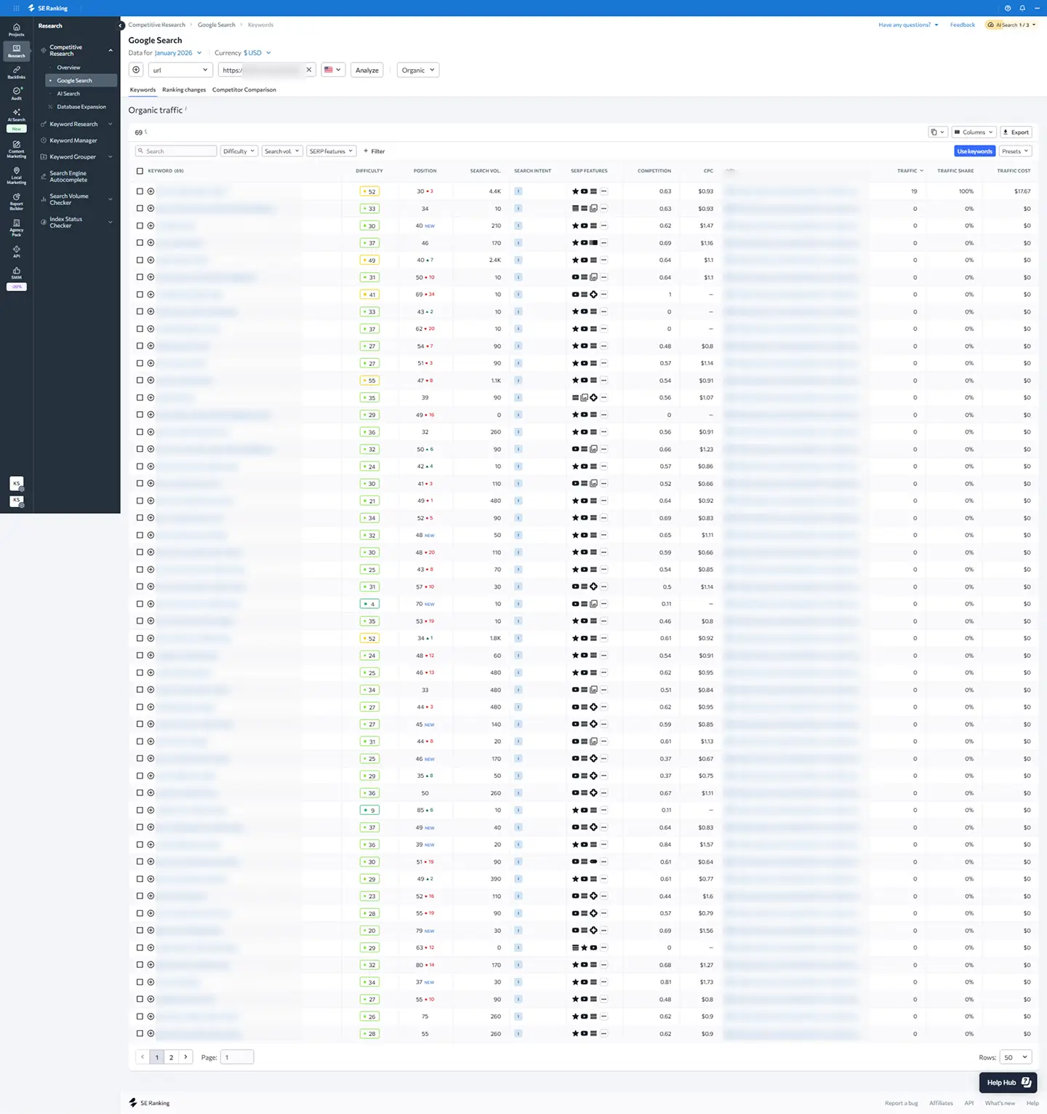
Task: Open the Export options
Action: 1016,132
